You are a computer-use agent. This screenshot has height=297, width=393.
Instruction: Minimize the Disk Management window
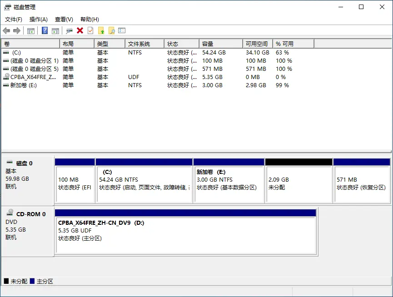pos(341,7)
